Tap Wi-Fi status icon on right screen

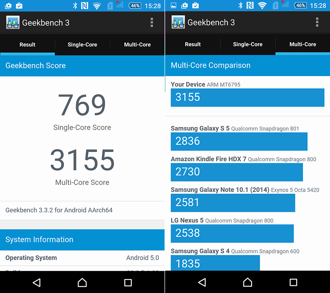[262, 5]
